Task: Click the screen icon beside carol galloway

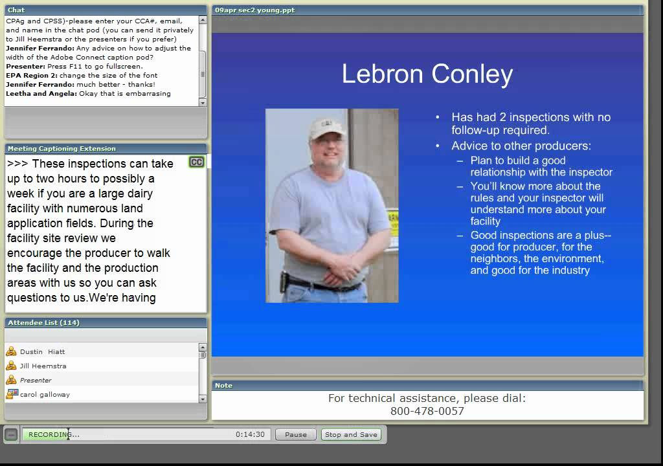Action: pyautogui.click(x=12, y=394)
